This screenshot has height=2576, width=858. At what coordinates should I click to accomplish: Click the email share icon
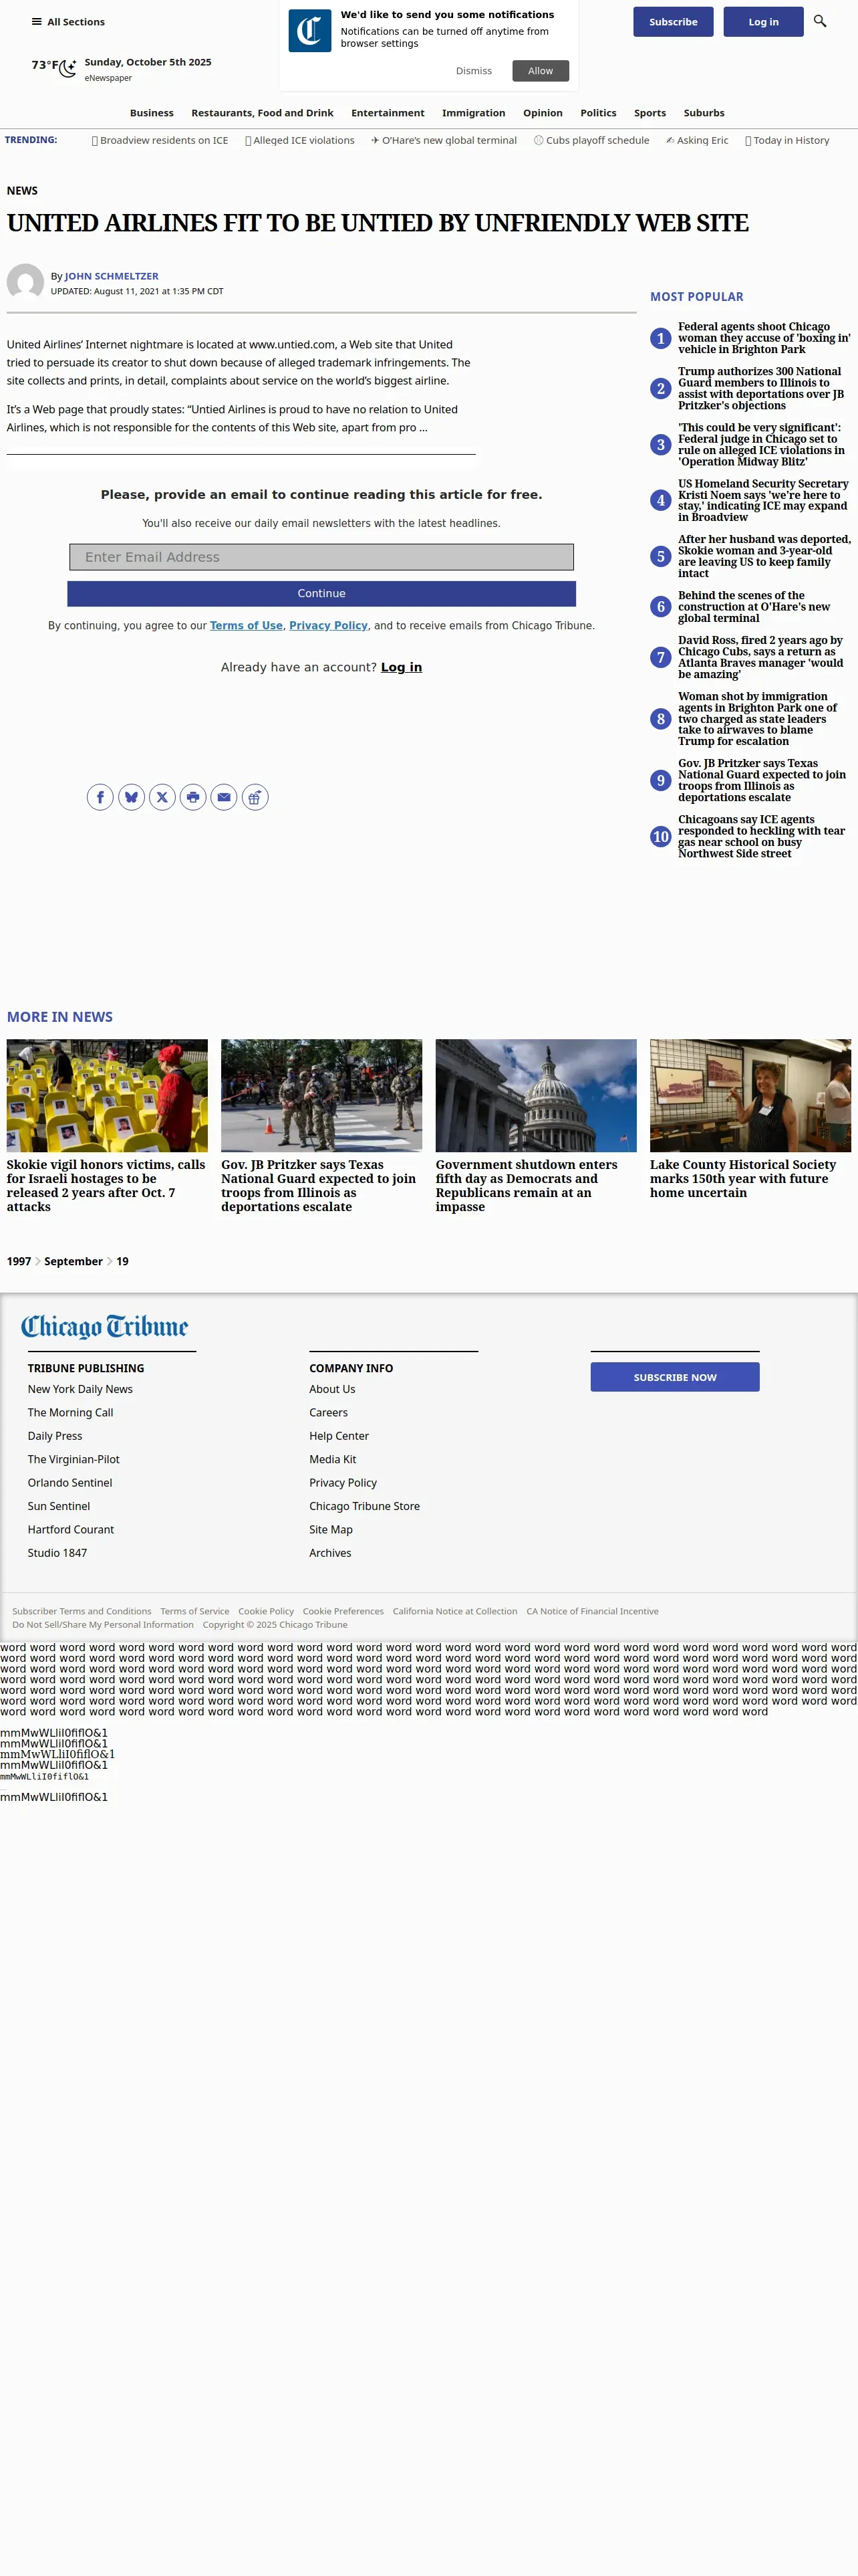click(x=224, y=797)
